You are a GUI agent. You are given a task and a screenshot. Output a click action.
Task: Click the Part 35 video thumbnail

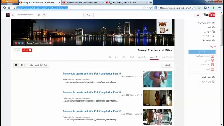tap(158, 79)
